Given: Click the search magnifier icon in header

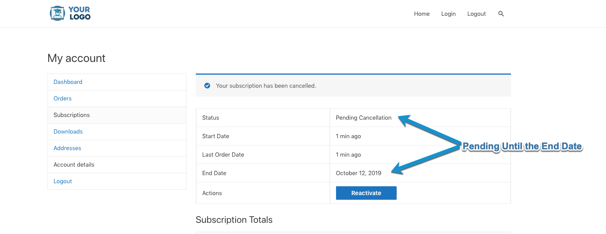Looking at the screenshot, I should coord(501,14).
